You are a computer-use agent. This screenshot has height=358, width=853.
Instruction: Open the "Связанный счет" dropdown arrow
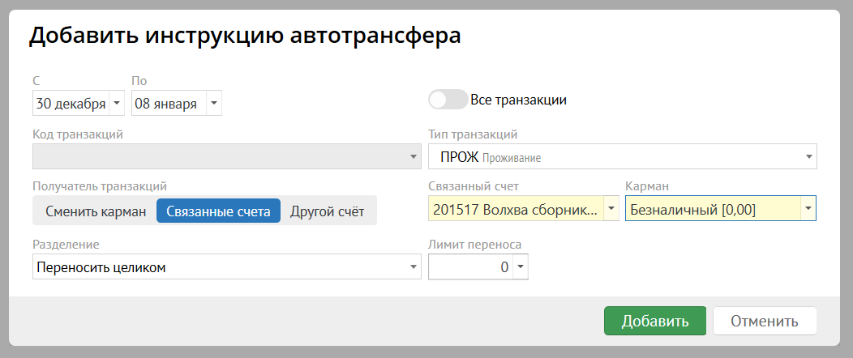click(611, 209)
